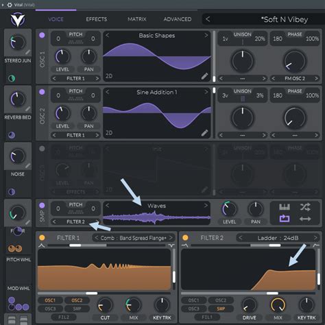Adjust Filter 1 CUT knob
This screenshot has width=325, height=325.
105,305
